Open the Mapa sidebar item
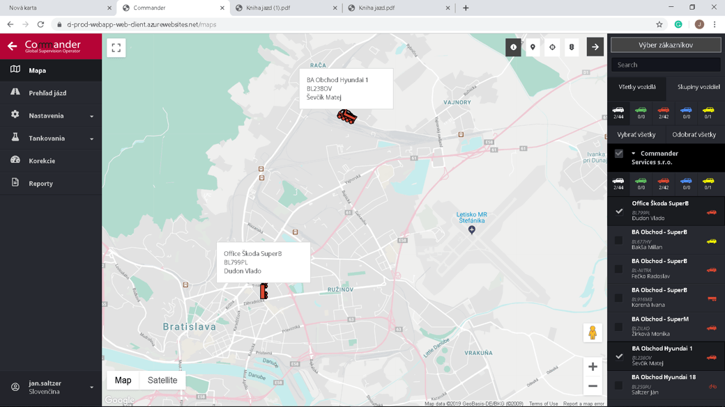 [51, 70]
